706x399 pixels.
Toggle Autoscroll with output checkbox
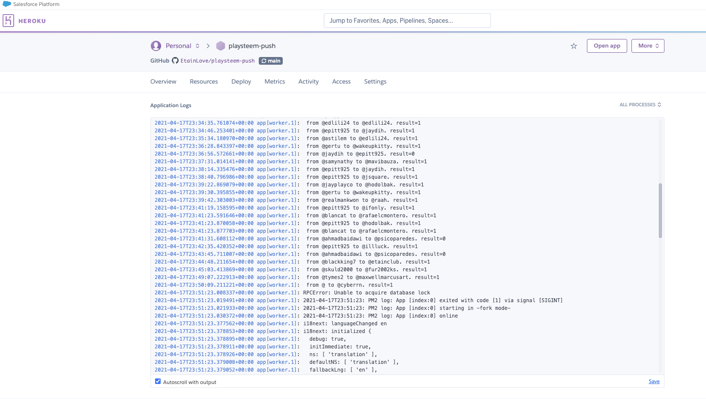point(158,381)
